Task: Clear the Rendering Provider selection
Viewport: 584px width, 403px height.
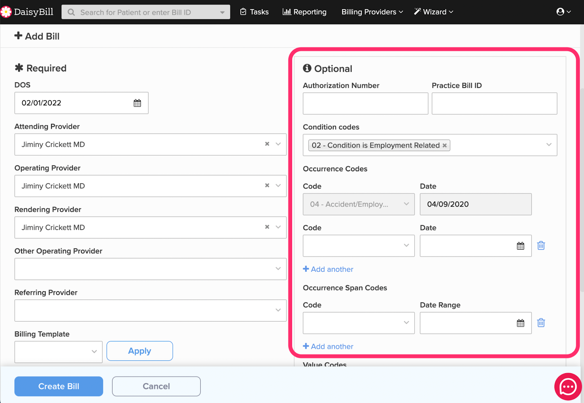Action: (267, 227)
